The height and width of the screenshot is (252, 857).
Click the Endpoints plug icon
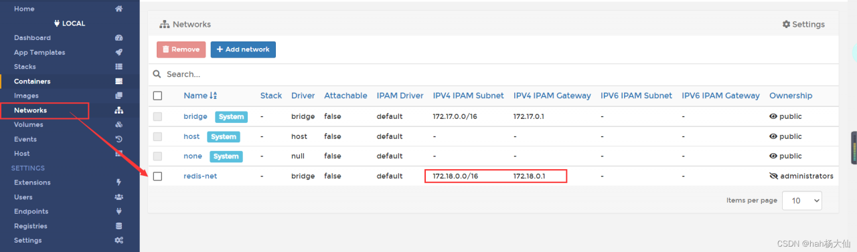[x=119, y=211]
